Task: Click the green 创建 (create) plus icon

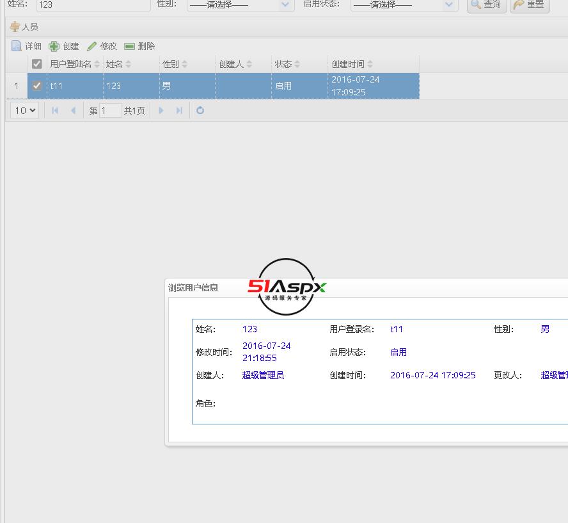Action: pos(54,46)
